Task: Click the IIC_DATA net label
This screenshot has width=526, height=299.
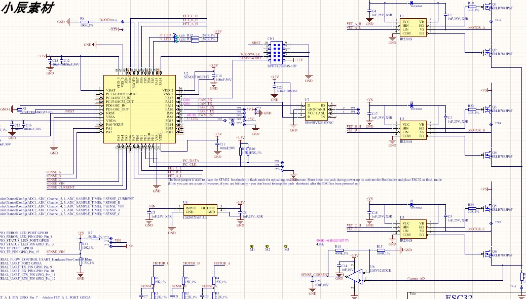Action: point(191,161)
